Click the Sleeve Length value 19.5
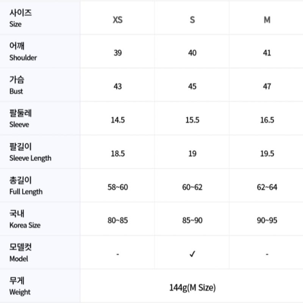Screen dimensions: 303x303 tap(267, 153)
